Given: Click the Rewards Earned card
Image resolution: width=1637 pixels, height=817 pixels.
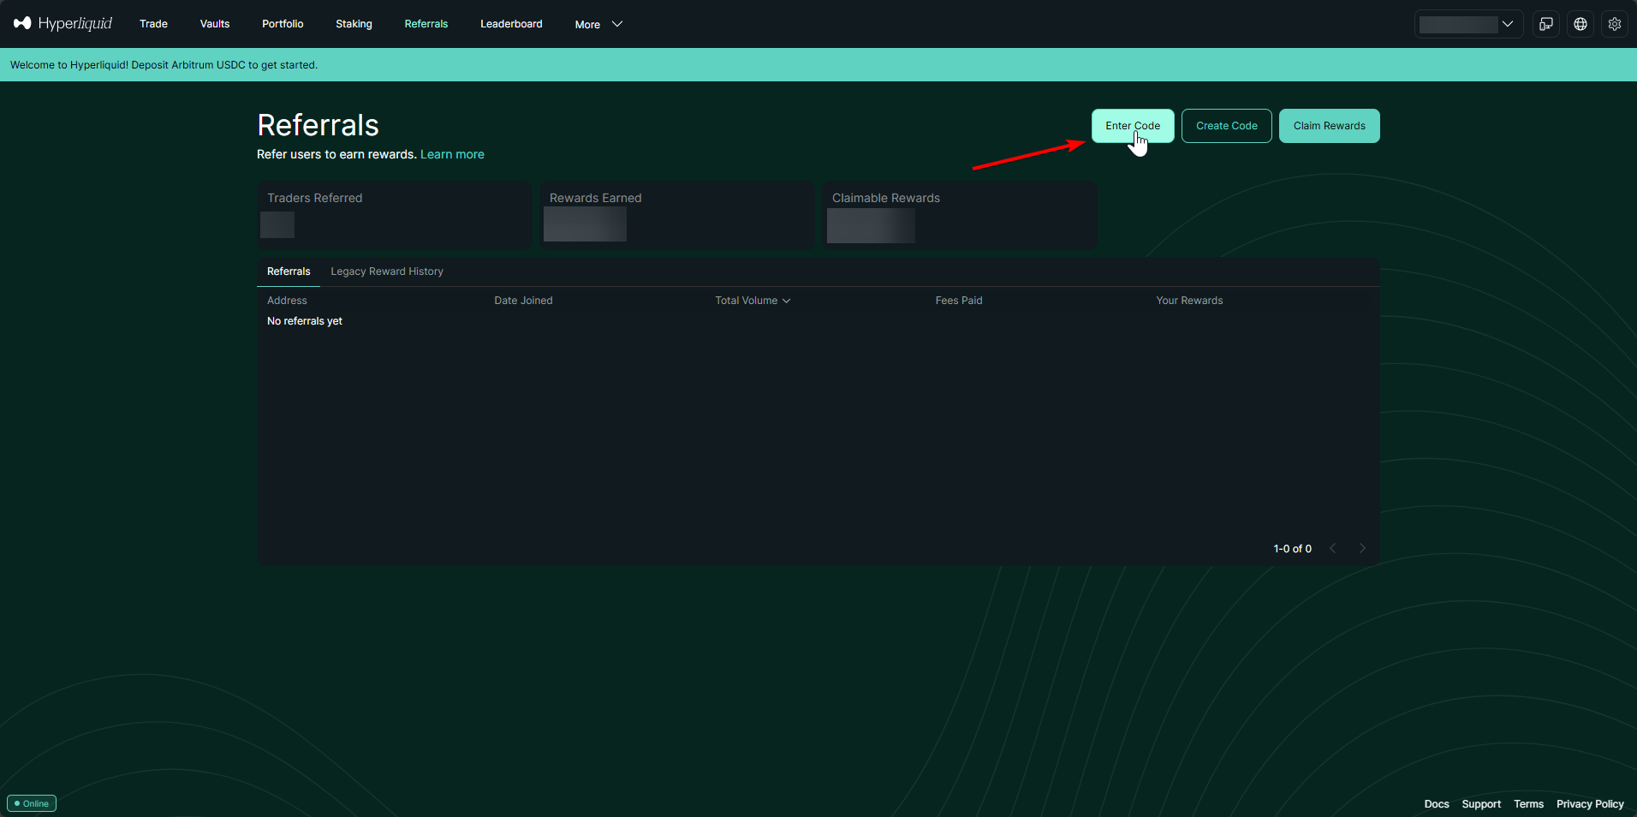Looking at the screenshot, I should coord(677,215).
